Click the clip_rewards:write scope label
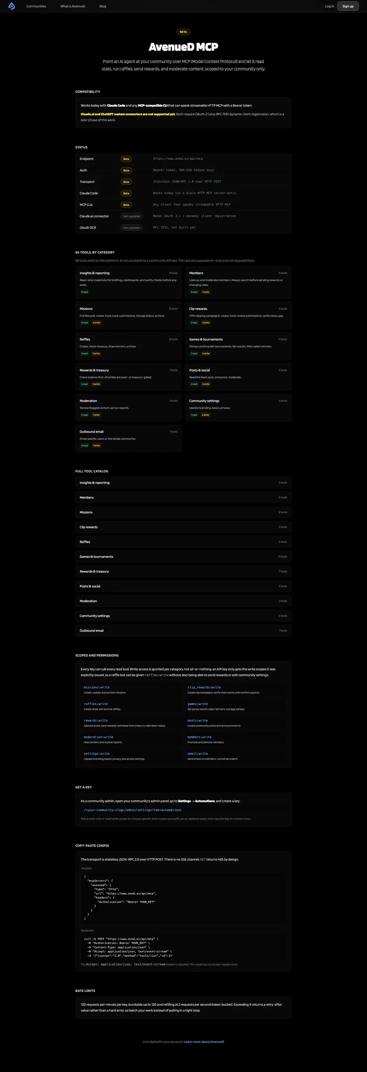The height and width of the screenshot is (1072, 367). [204, 687]
